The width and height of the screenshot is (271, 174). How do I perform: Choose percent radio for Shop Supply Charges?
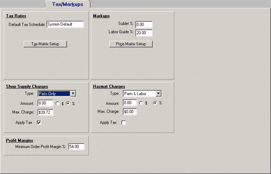68,103
